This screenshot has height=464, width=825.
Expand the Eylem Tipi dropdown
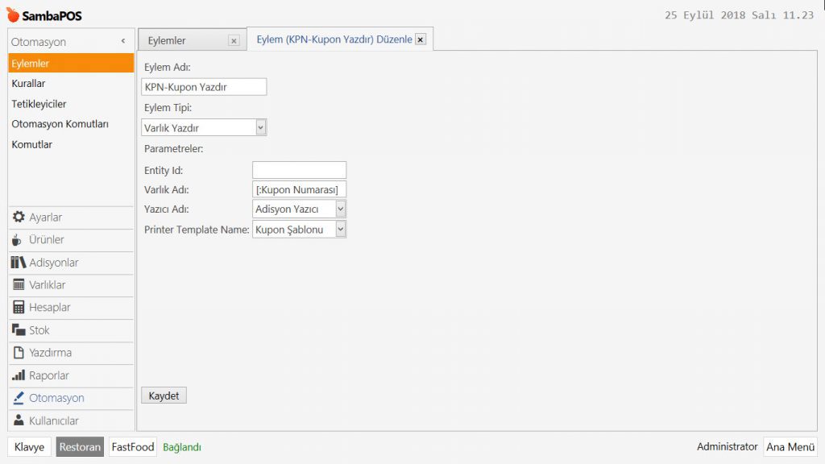click(x=260, y=127)
